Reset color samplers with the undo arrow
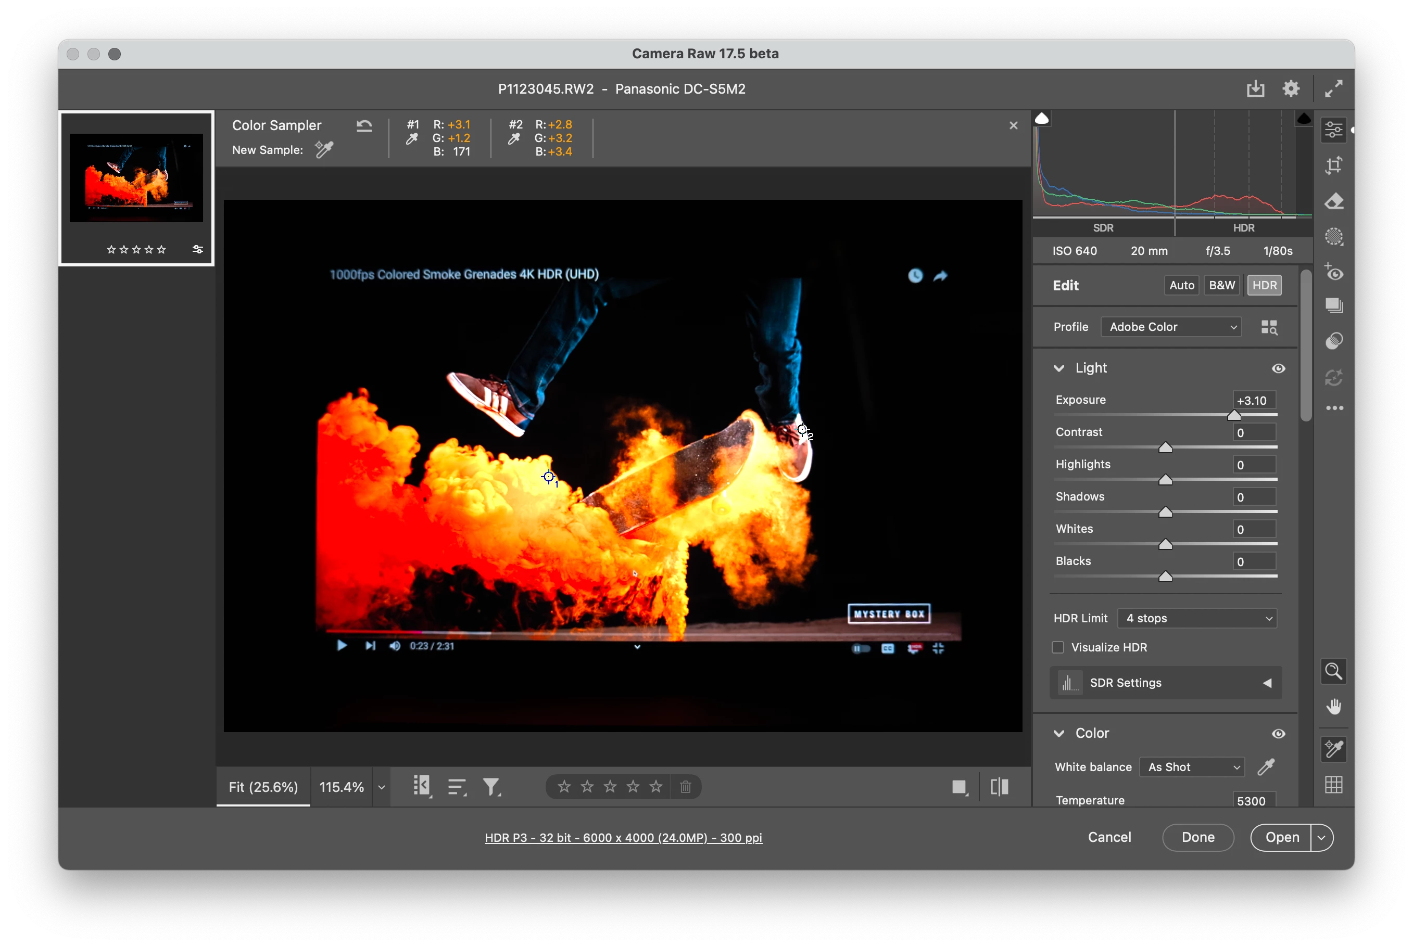 pos(364,125)
